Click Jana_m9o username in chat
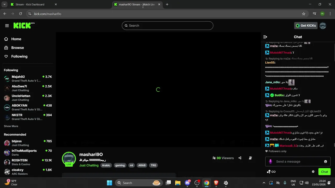335x188 pixels. click(272, 82)
